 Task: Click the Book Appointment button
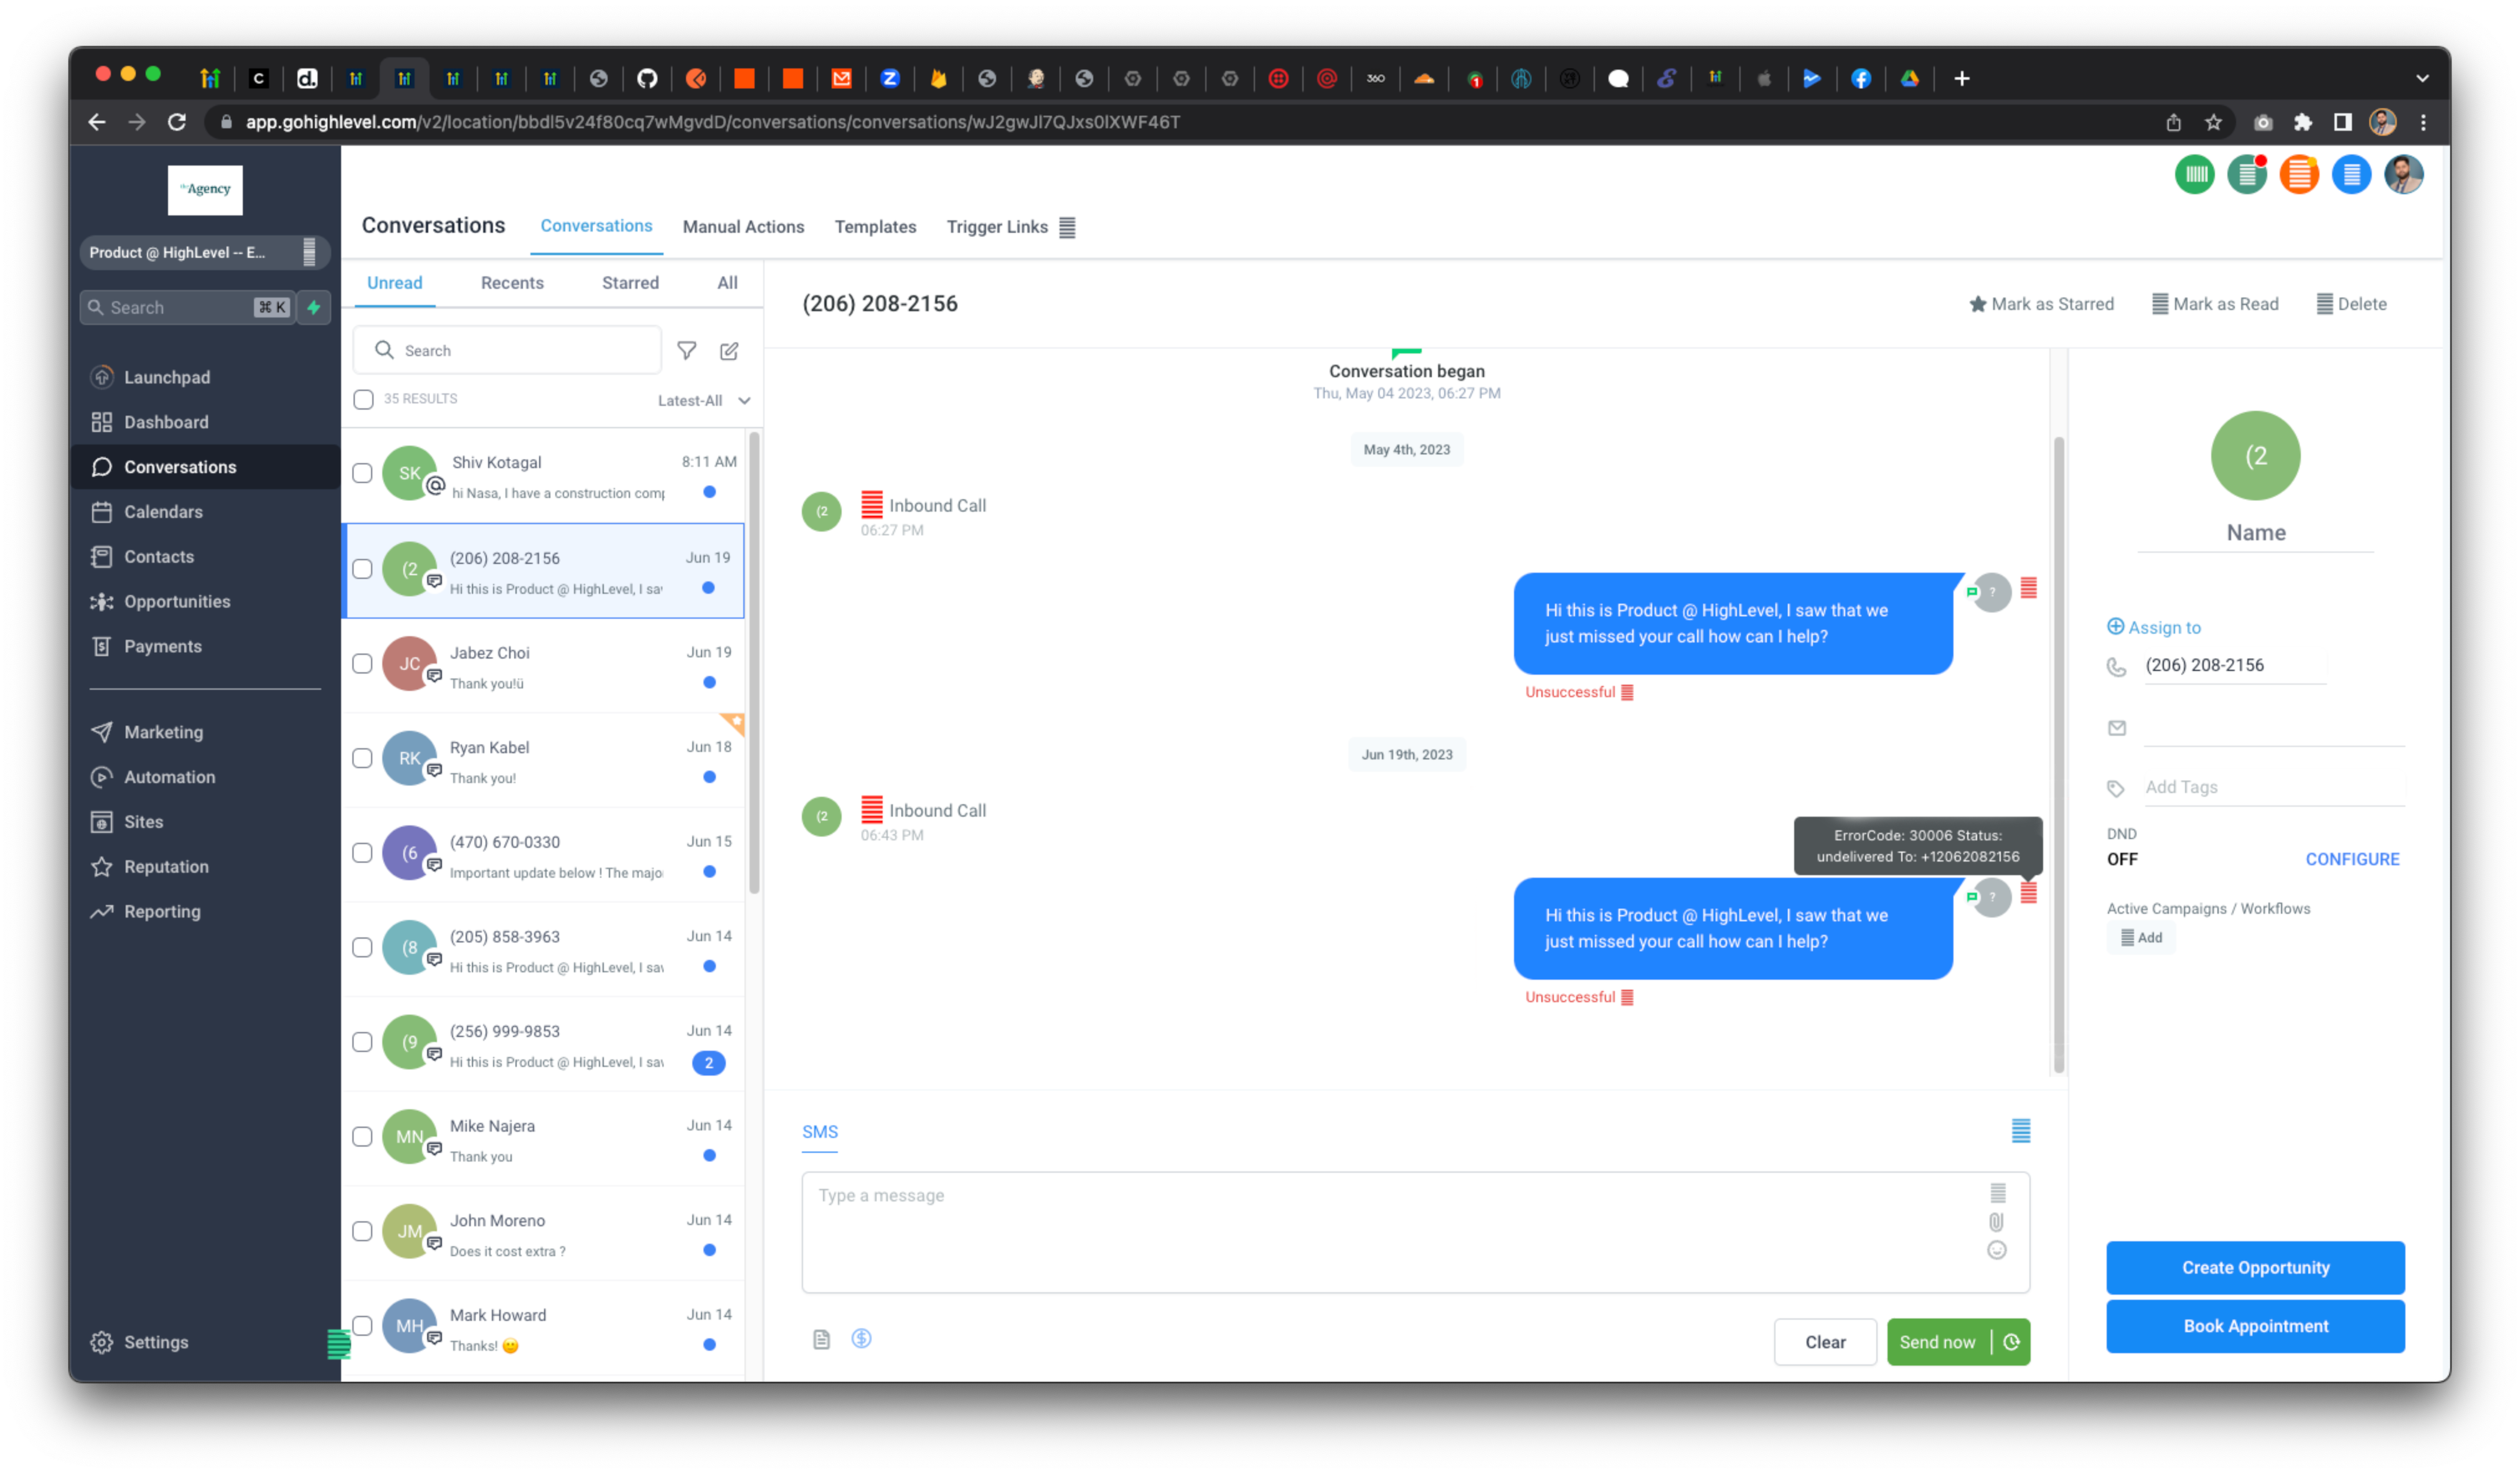tap(2255, 1326)
